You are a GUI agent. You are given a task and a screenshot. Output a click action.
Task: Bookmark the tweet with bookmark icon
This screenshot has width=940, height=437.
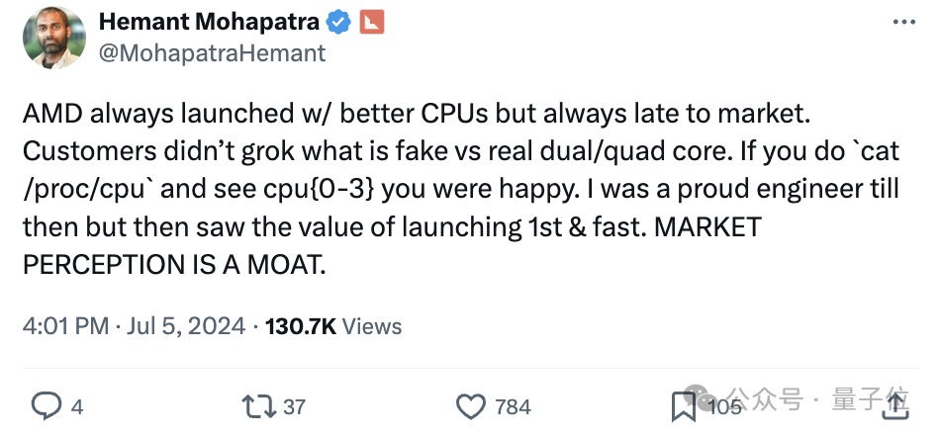(683, 405)
